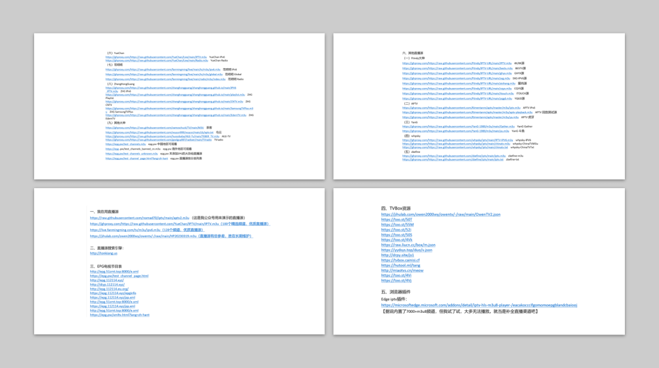The height and width of the screenshot is (368, 659).
Task: Open the diyp.112114.xyz EPG link
Action: tap(107, 285)
